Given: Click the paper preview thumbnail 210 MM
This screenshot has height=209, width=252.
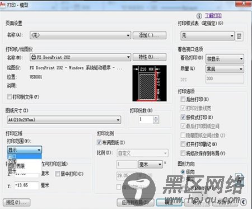Looking at the screenshot, I should click(x=150, y=83).
